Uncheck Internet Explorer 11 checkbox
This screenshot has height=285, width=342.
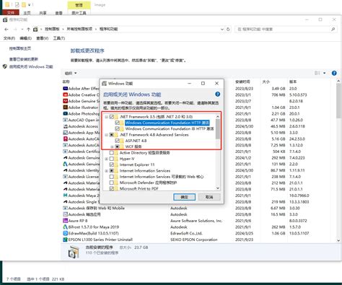point(112,165)
